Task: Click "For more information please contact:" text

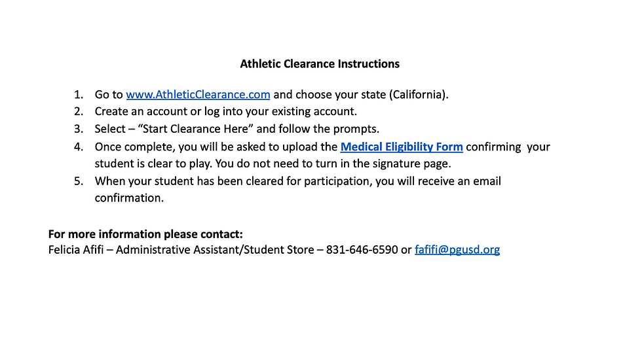Action: 145,234
